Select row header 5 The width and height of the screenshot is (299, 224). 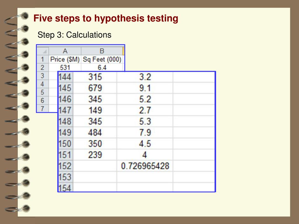pyautogui.click(x=43, y=92)
